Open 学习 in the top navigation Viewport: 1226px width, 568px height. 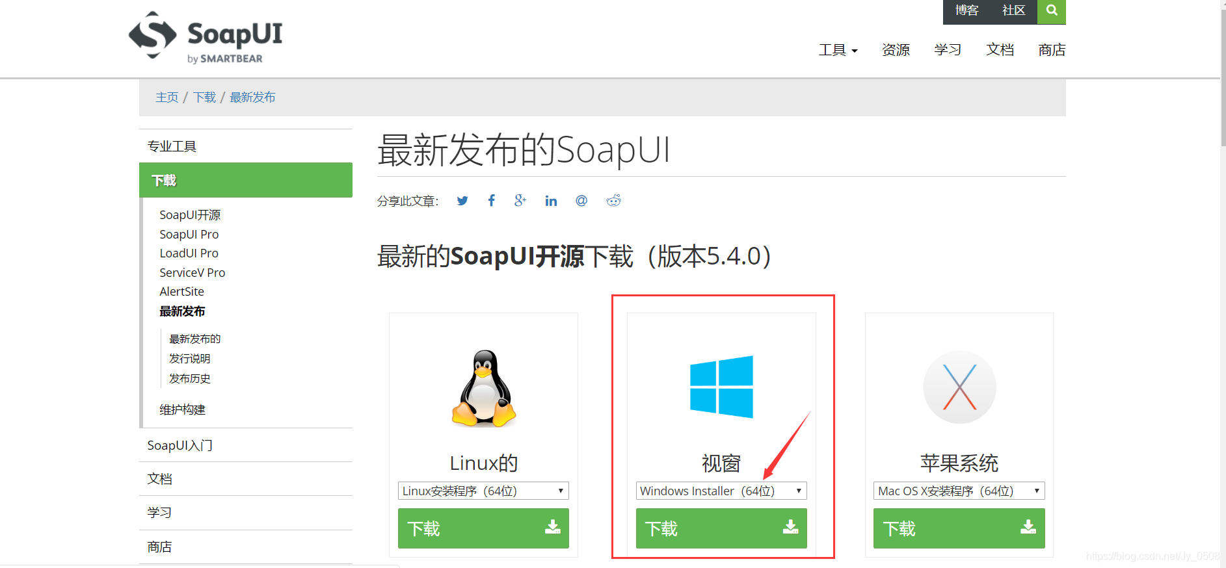click(x=948, y=50)
